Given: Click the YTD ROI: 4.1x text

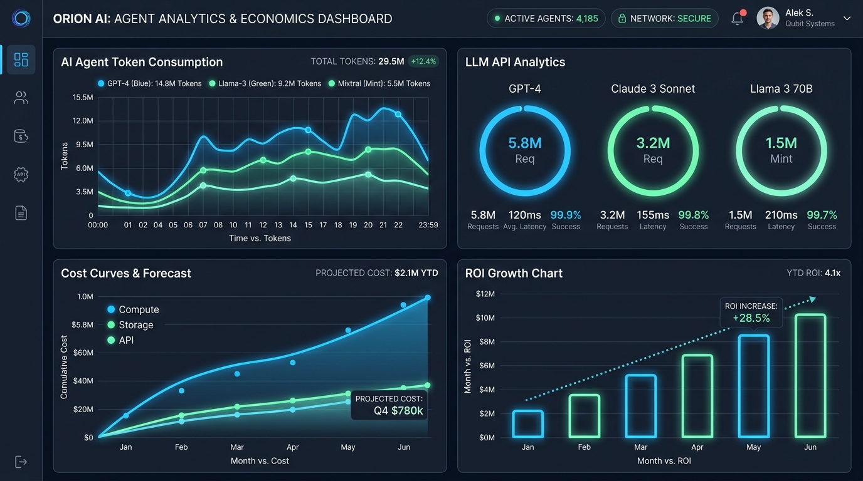Looking at the screenshot, I should tap(813, 272).
